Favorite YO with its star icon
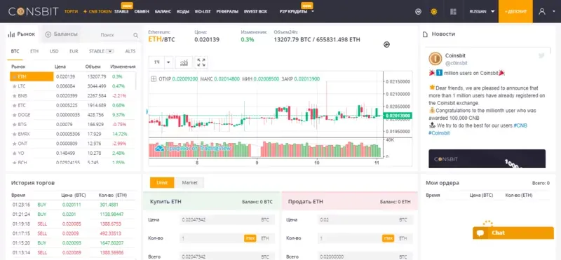 (14, 153)
